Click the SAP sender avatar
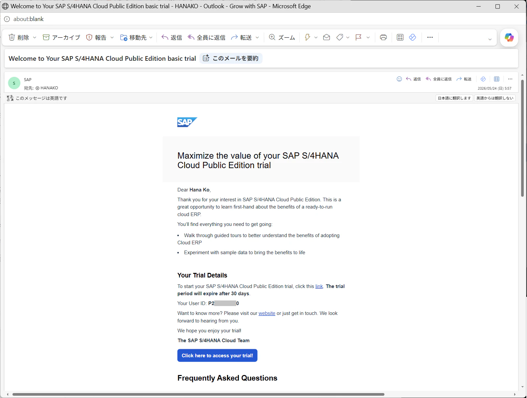This screenshot has height=398, width=527. (x=14, y=83)
